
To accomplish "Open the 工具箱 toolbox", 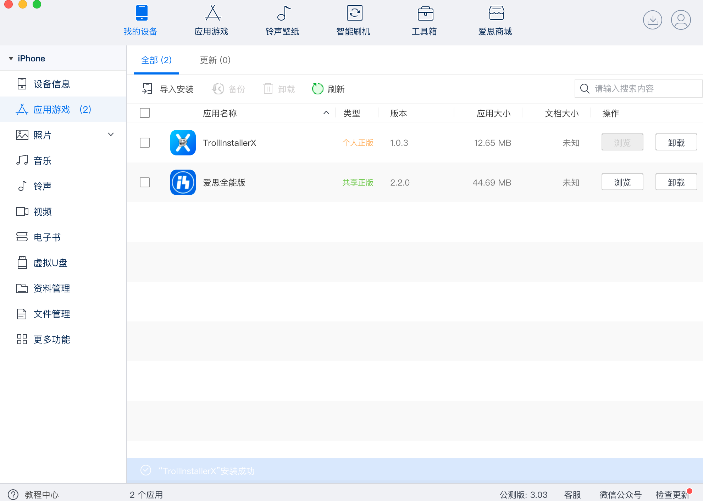I will [x=424, y=20].
